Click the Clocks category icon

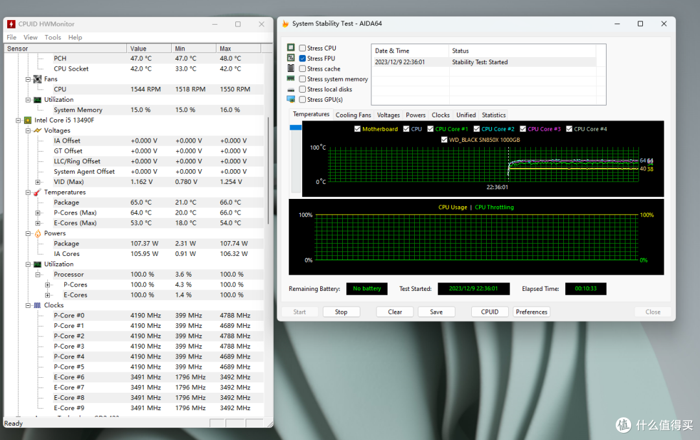point(38,305)
